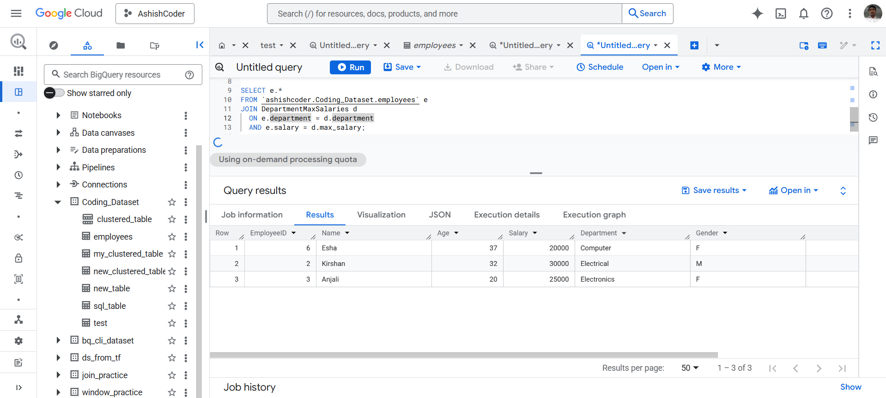Screen dimensions: 886x398
Task: Click the top Search button
Action: pyautogui.click(x=648, y=13)
